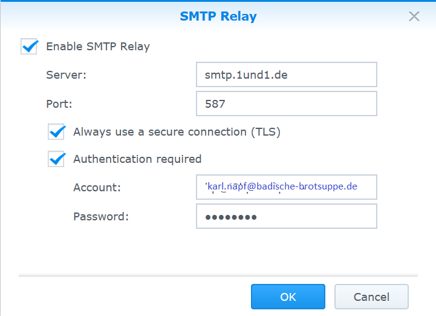
Task: Focus the Port field showing 587
Action: pos(286,104)
